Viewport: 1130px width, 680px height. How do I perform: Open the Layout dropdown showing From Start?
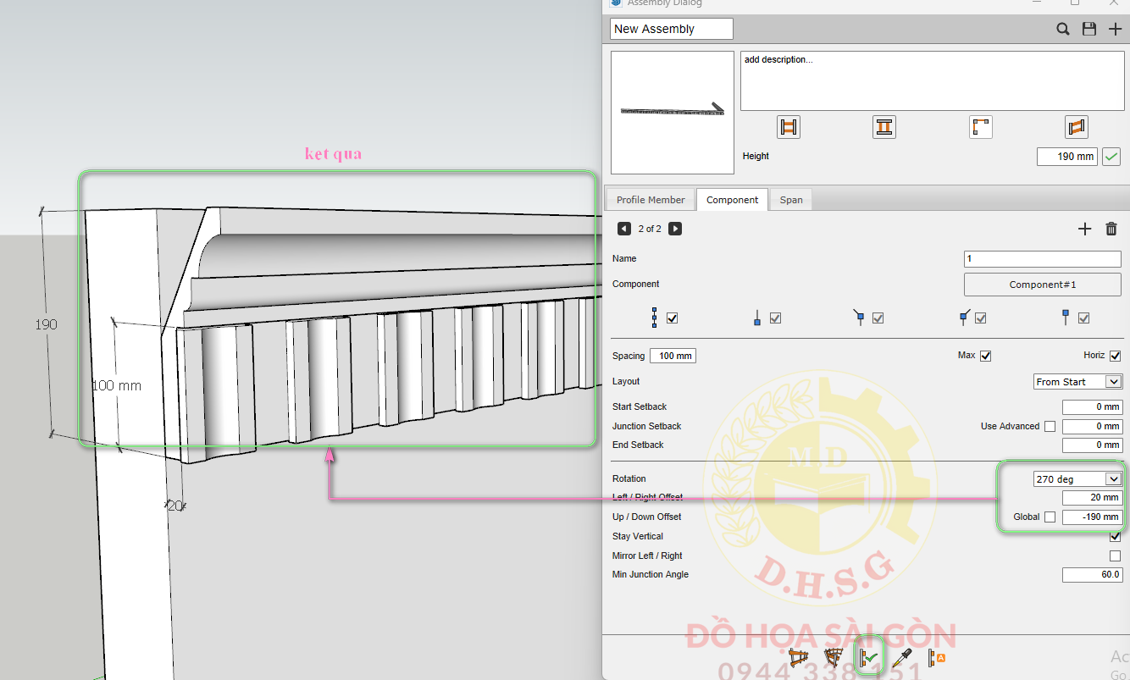[x=1077, y=382]
